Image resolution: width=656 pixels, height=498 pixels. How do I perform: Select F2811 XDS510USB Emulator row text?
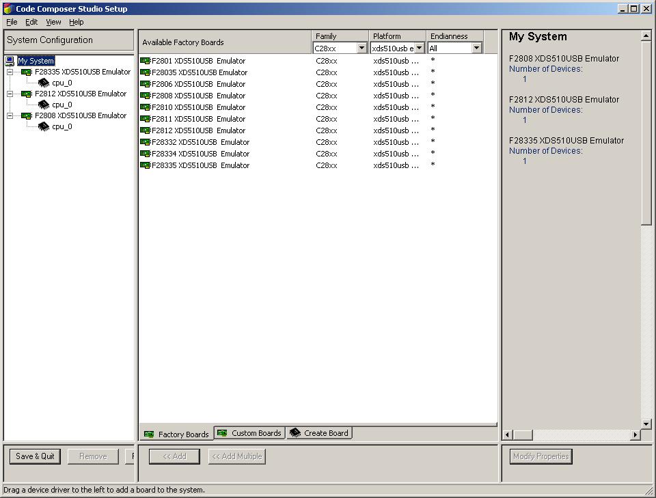click(x=198, y=119)
